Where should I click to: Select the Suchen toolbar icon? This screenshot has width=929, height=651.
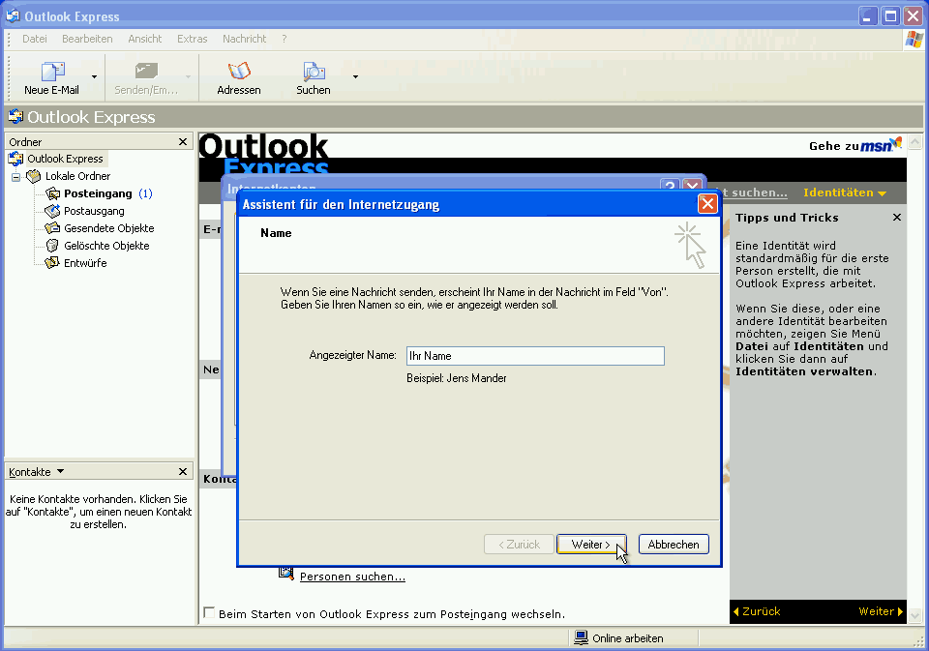pos(313,73)
